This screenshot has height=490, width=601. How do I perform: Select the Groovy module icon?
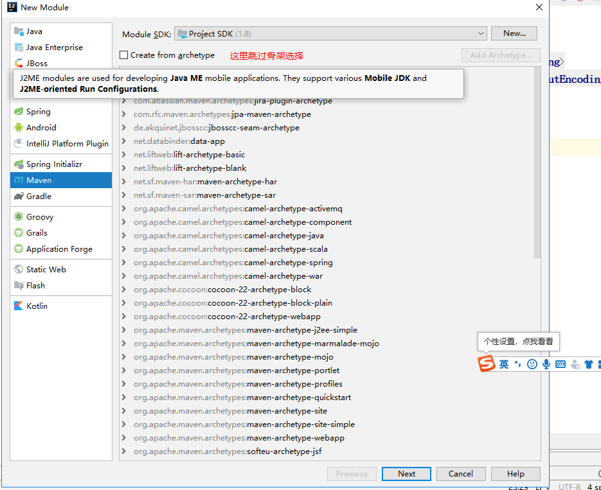(18, 216)
